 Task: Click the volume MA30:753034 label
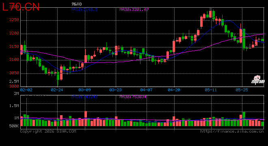133,97
